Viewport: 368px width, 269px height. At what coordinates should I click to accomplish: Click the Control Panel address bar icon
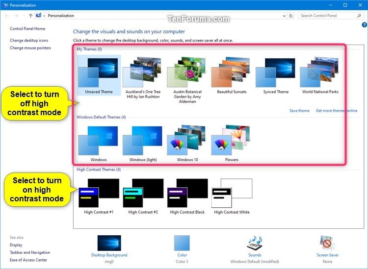pyautogui.click(x=38, y=16)
